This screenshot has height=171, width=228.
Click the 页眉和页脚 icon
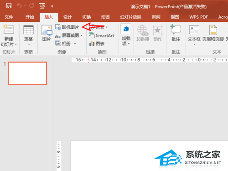click(x=213, y=30)
